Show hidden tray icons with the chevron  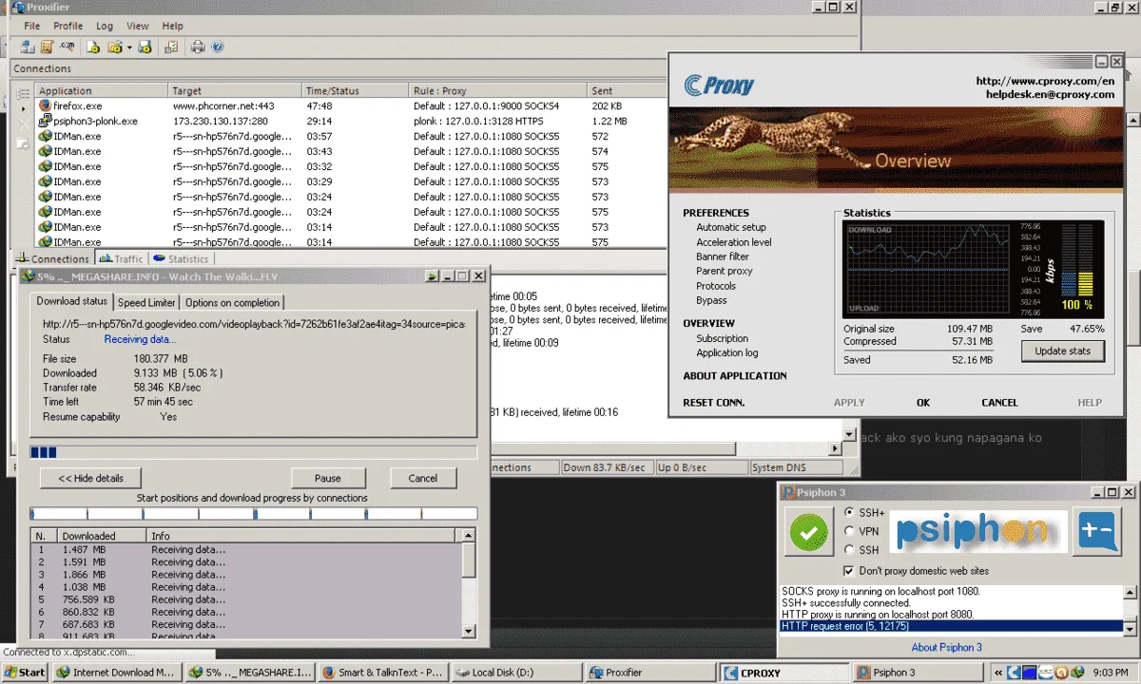tap(998, 673)
